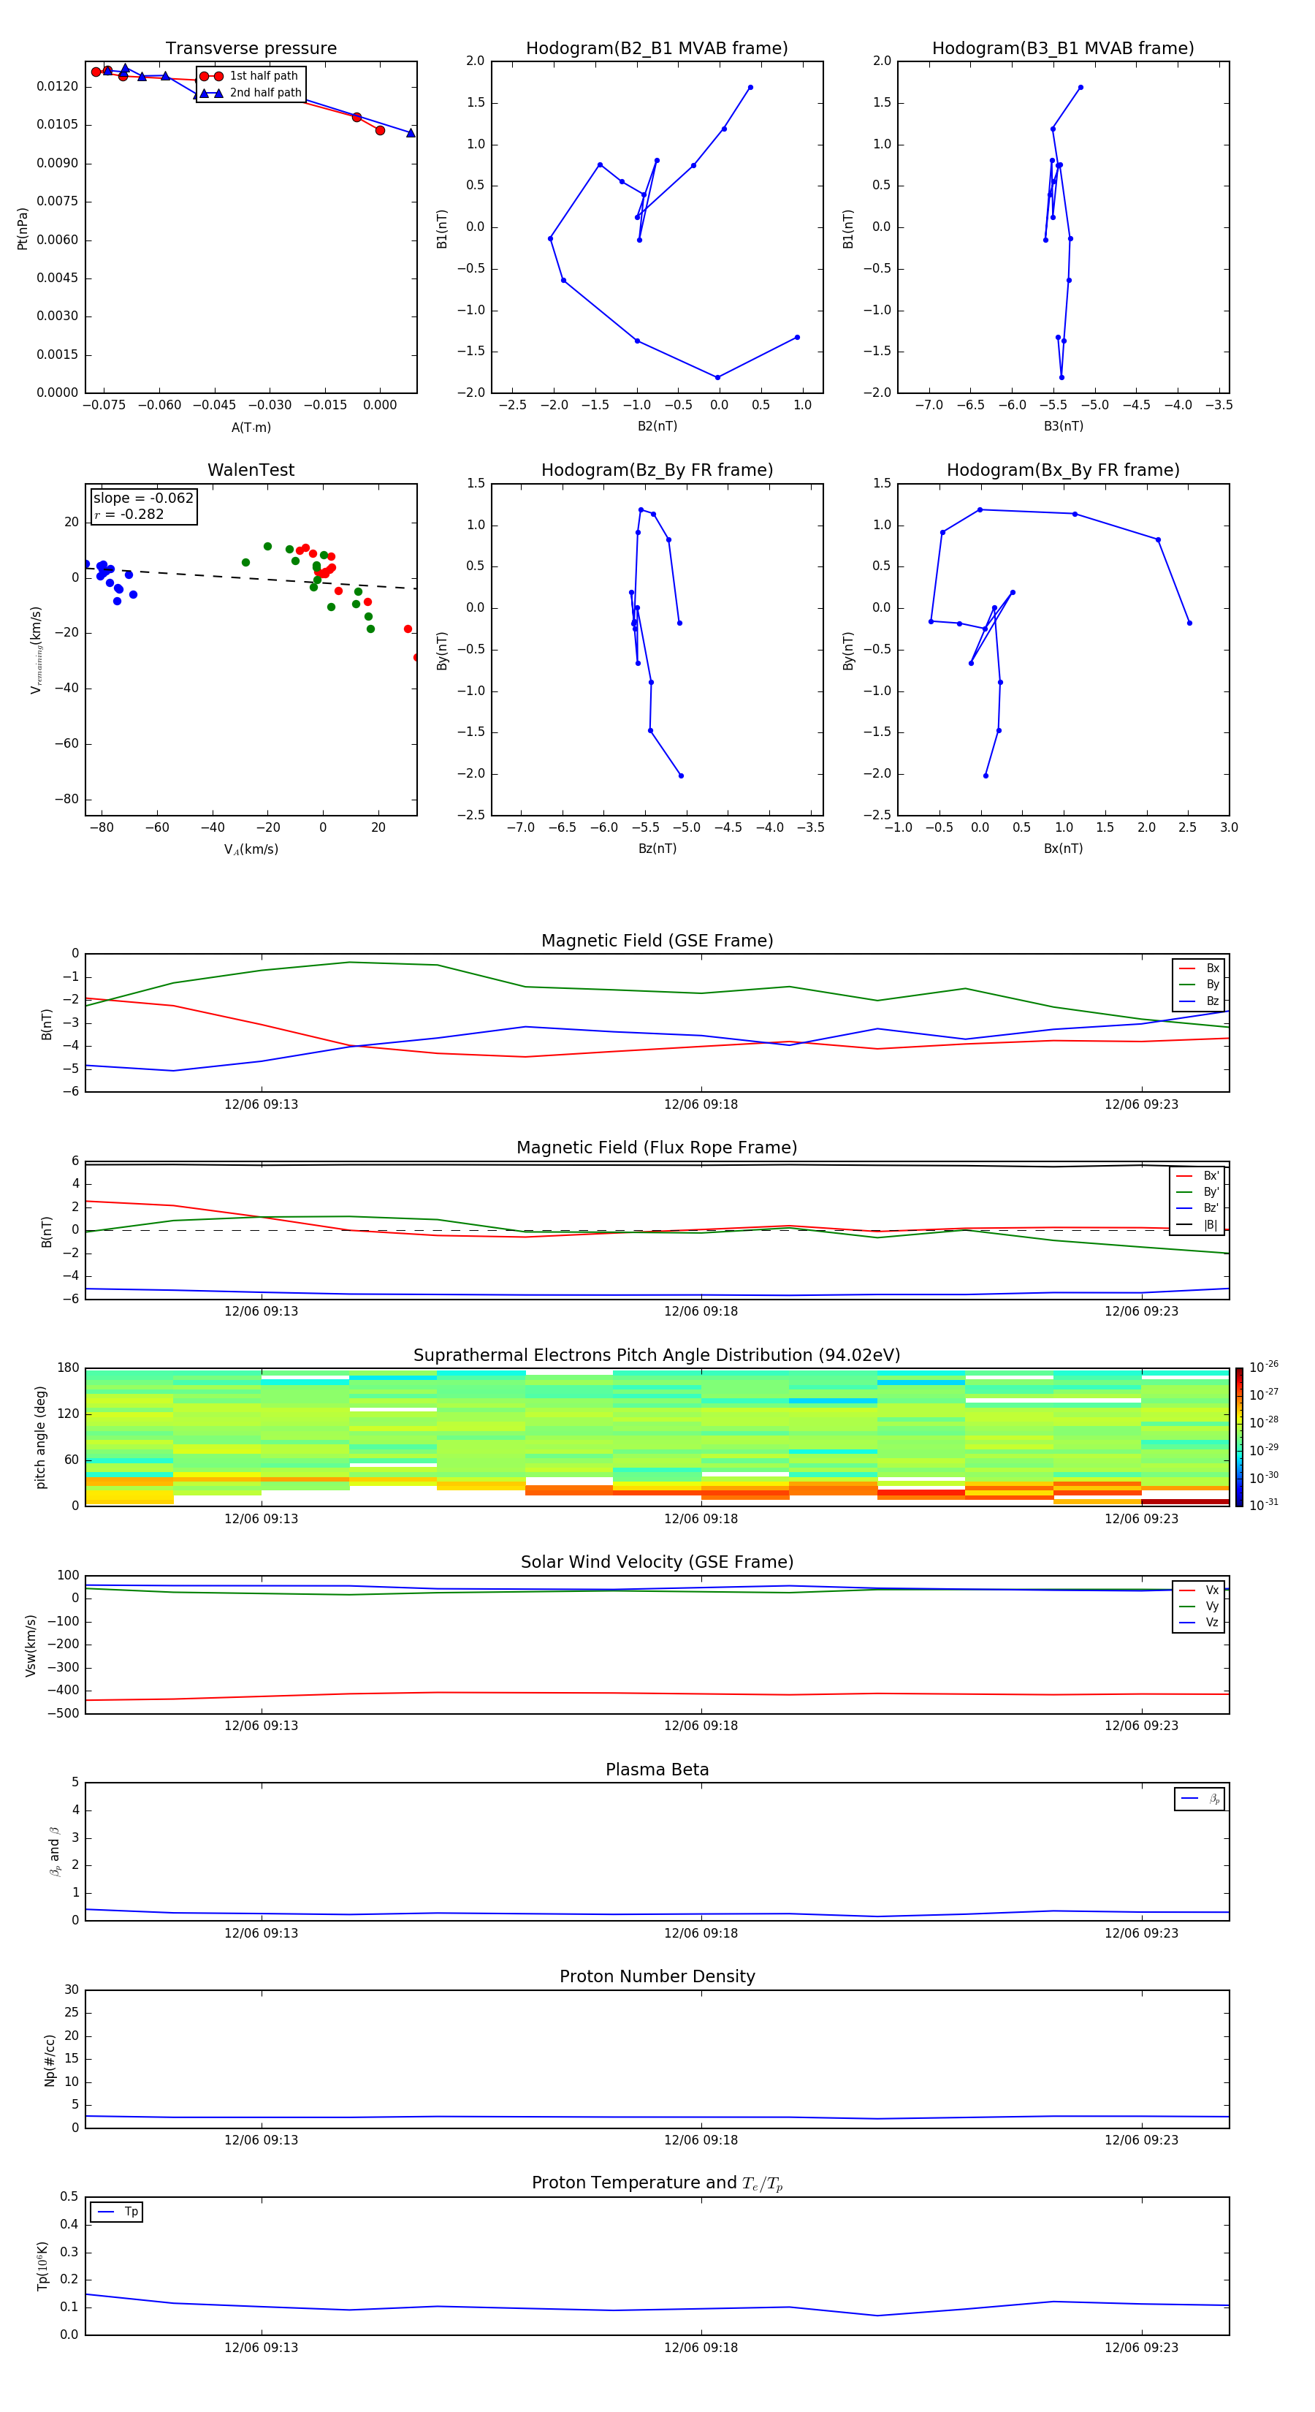The height and width of the screenshot is (2412, 1315).
Task: Click the "Solar Wind Velocity (GSE Frame)" title
Action: [x=657, y=1563]
